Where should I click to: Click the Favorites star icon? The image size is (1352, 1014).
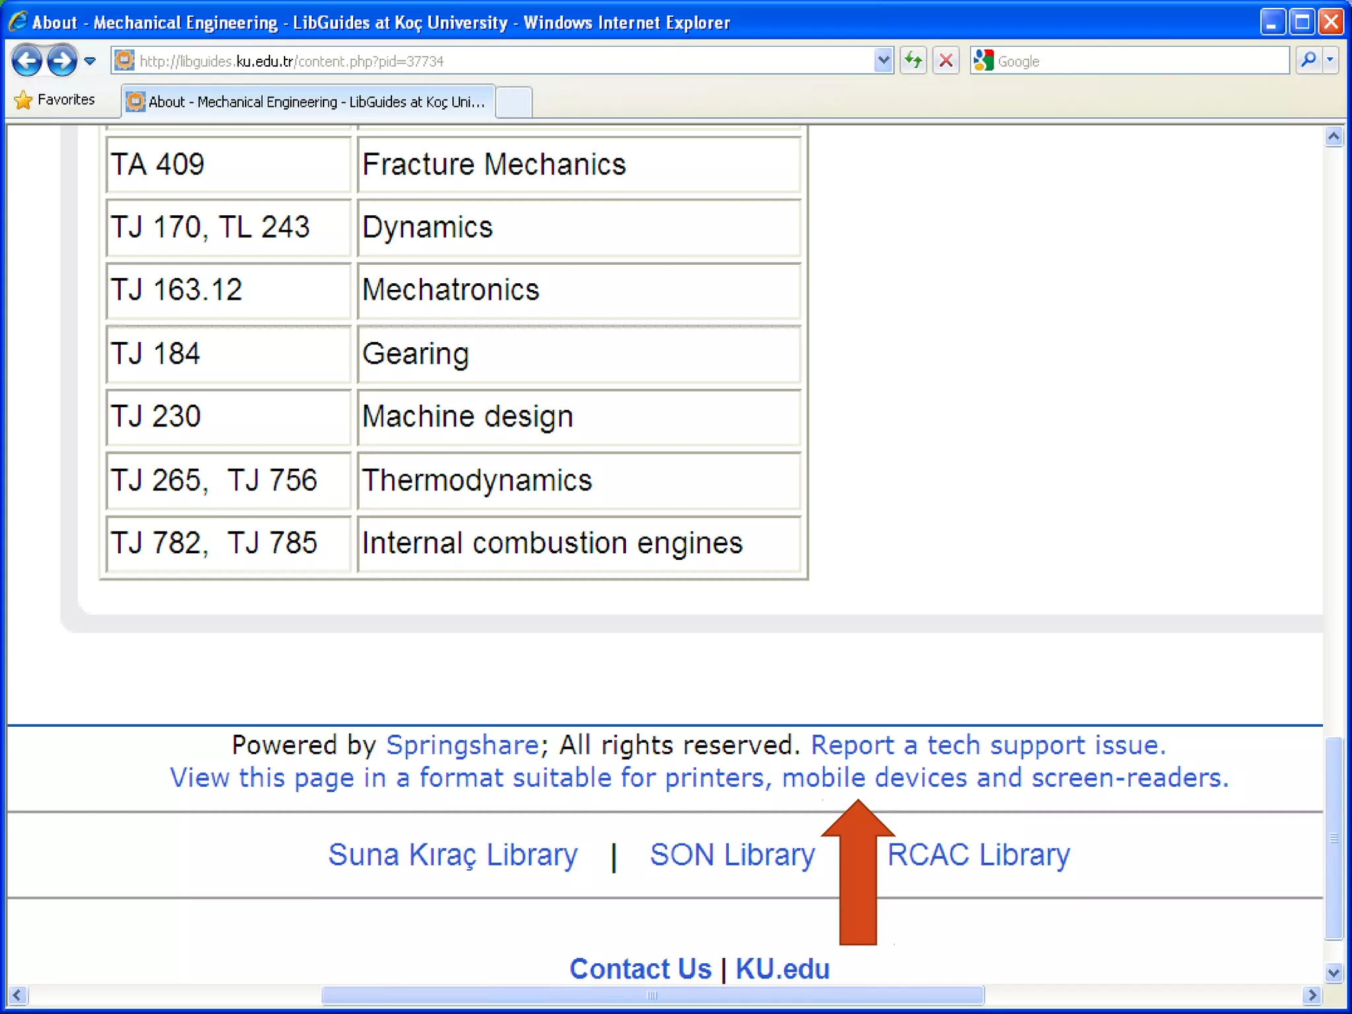coord(23,100)
